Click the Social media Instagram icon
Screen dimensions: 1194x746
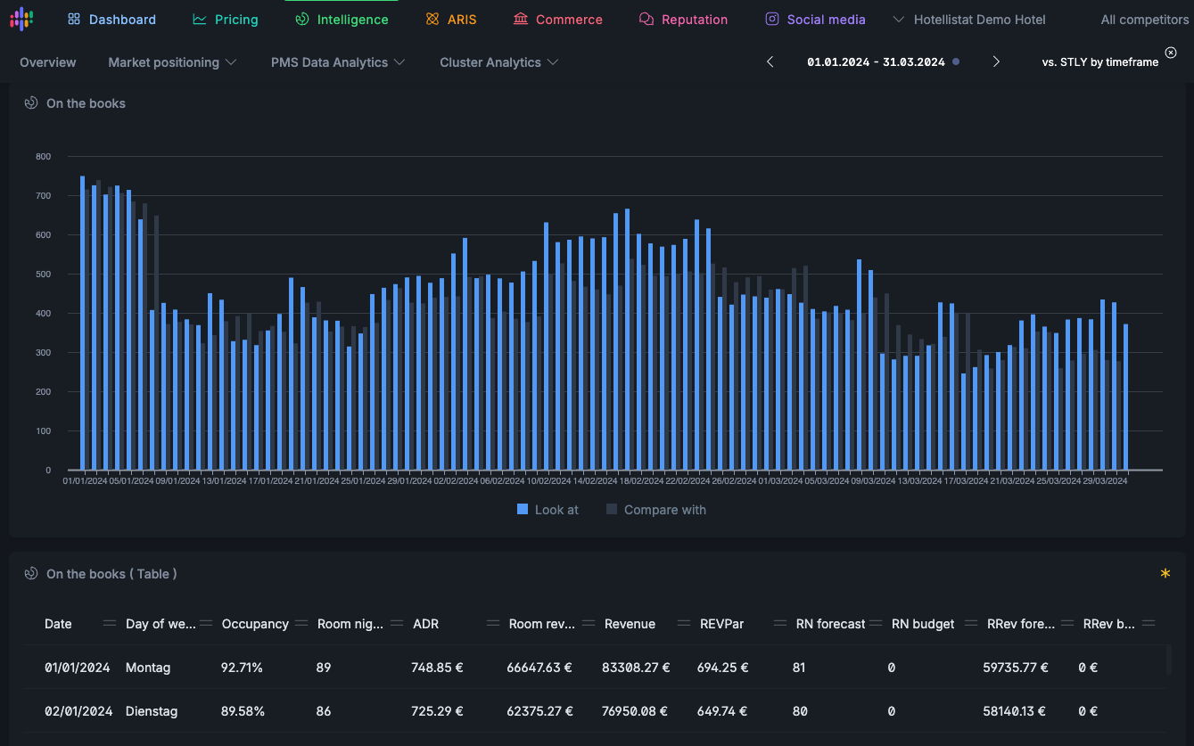coord(772,20)
